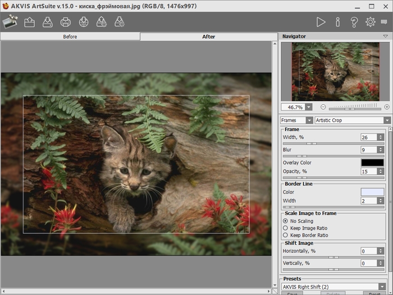Click the horizontal scrollbar left arrow
The image size is (393, 295).
[3, 291]
